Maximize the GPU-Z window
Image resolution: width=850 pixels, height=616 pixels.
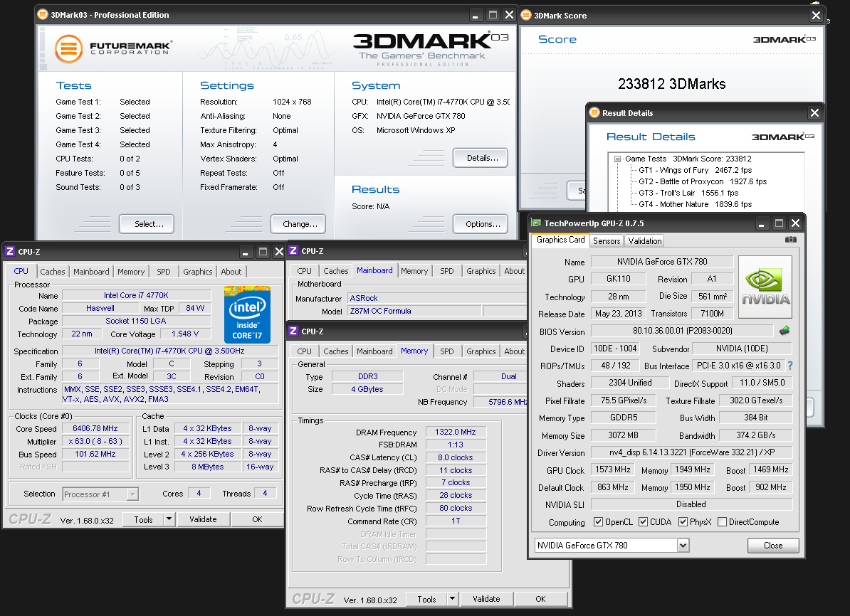(779, 223)
